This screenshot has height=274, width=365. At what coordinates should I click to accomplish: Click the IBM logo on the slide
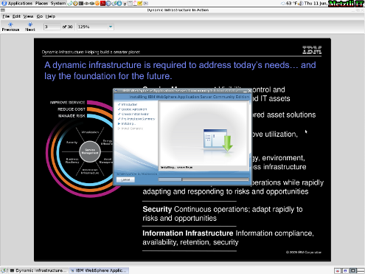point(312,49)
